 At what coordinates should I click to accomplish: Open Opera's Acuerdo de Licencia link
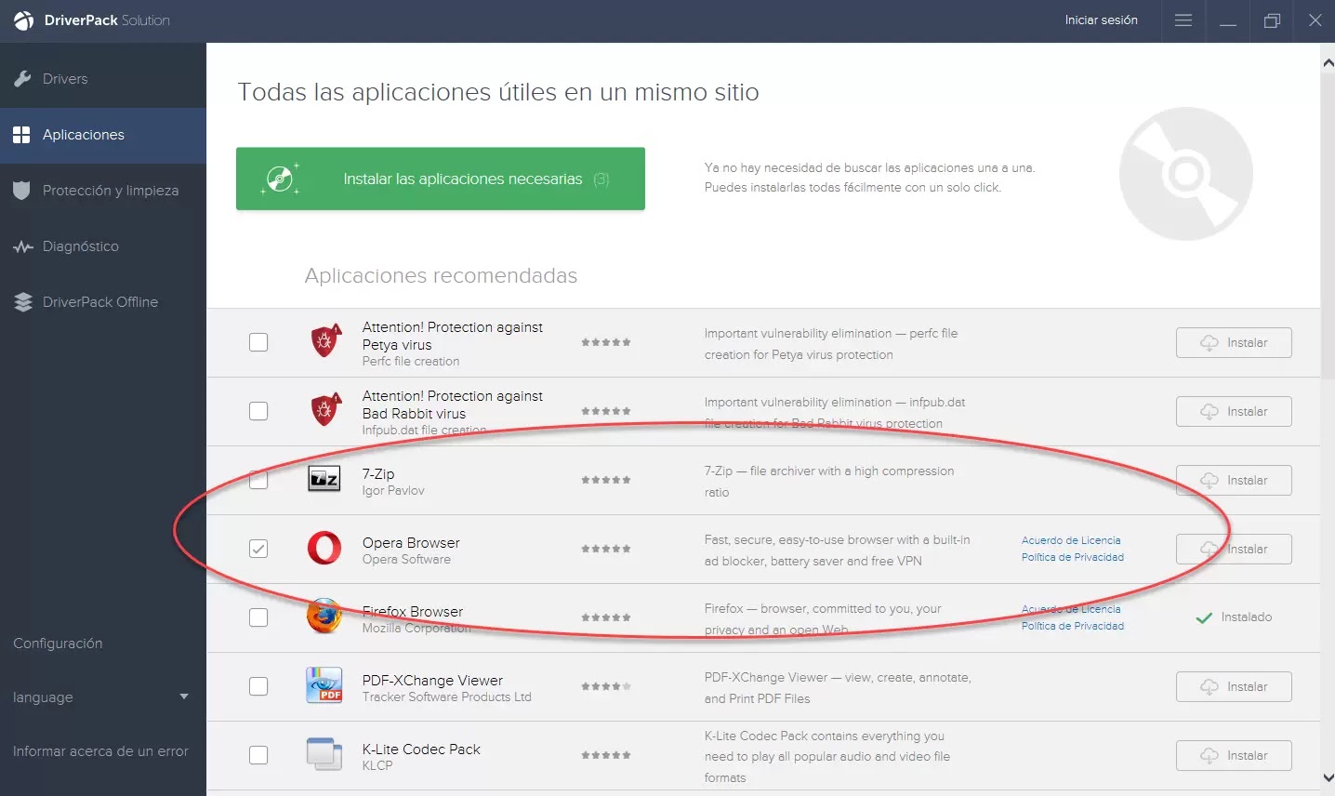(x=1071, y=540)
